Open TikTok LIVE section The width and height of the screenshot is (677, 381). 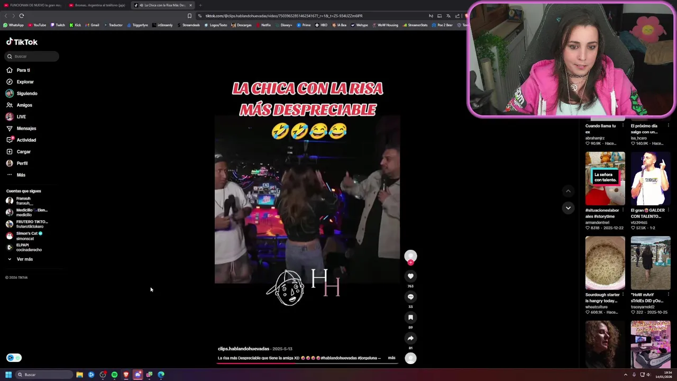click(x=16, y=116)
